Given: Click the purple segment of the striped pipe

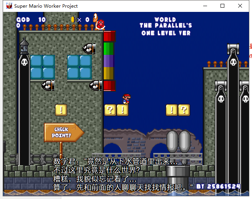Looking at the screenshot, I should tap(109, 61).
